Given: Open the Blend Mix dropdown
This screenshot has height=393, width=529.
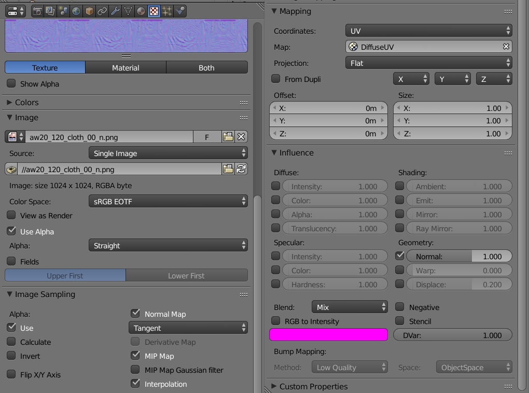Looking at the screenshot, I should coord(350,307).
